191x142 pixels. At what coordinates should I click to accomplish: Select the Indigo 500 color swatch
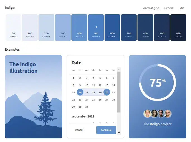(96, 28)
